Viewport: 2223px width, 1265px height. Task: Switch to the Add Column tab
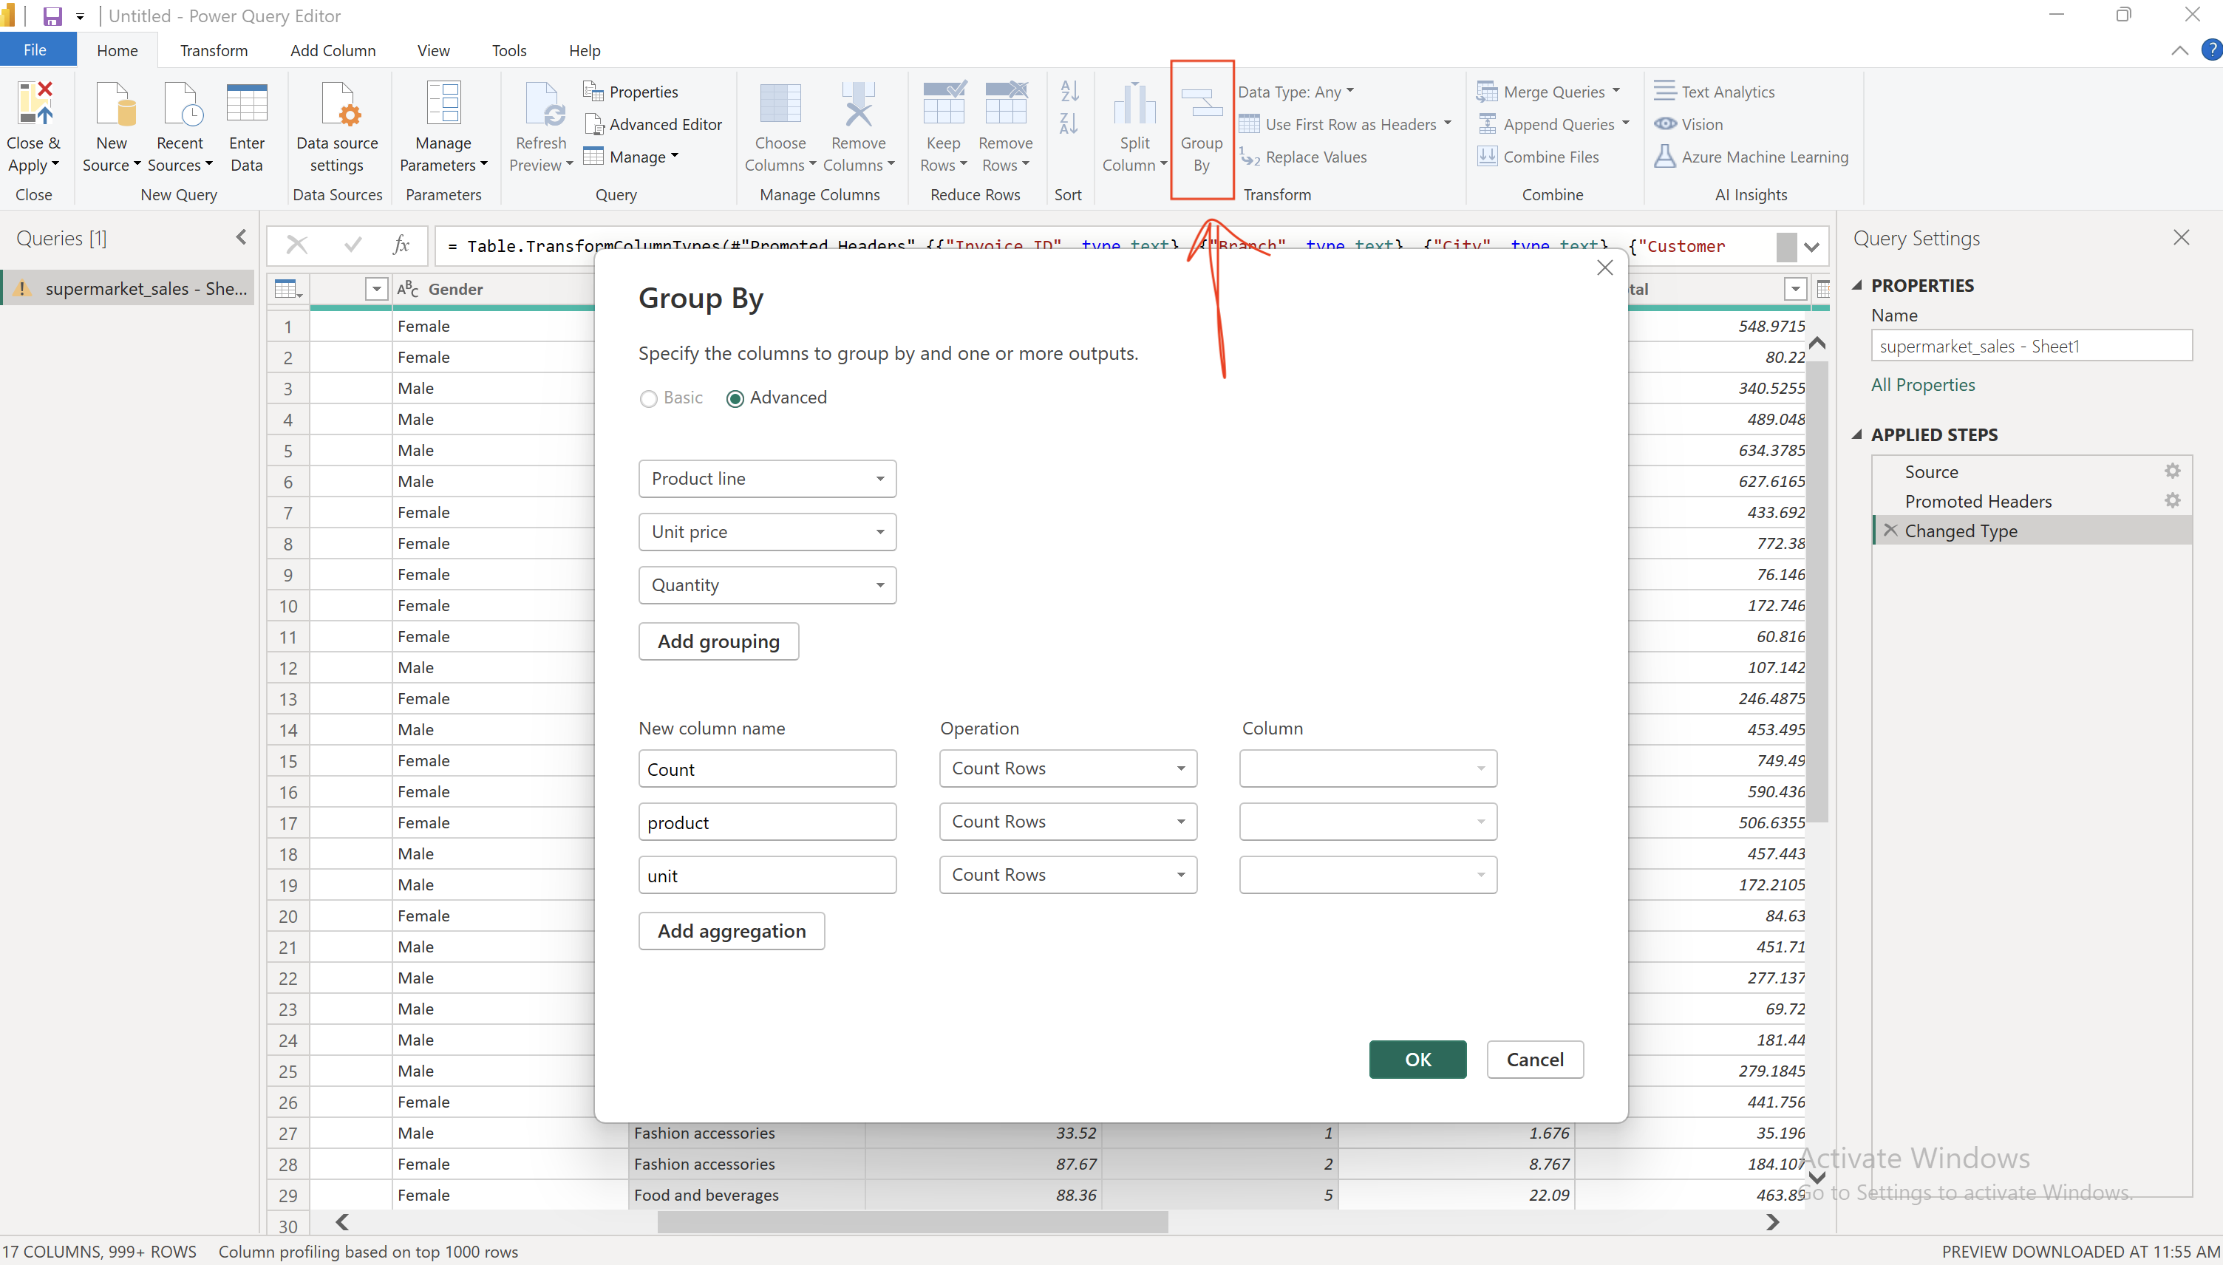point(333,50)
